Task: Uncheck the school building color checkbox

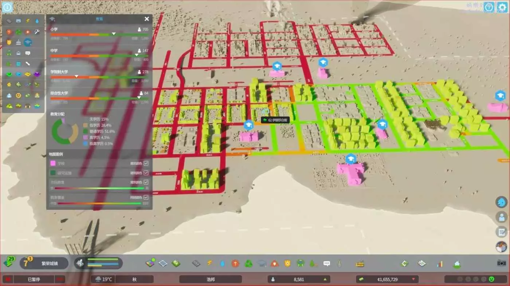Action: 146,163
